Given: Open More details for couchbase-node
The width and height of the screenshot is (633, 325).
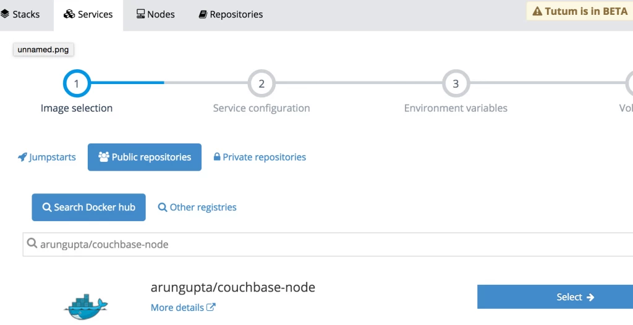Looking at the screenshot, I should pos(183,308).
